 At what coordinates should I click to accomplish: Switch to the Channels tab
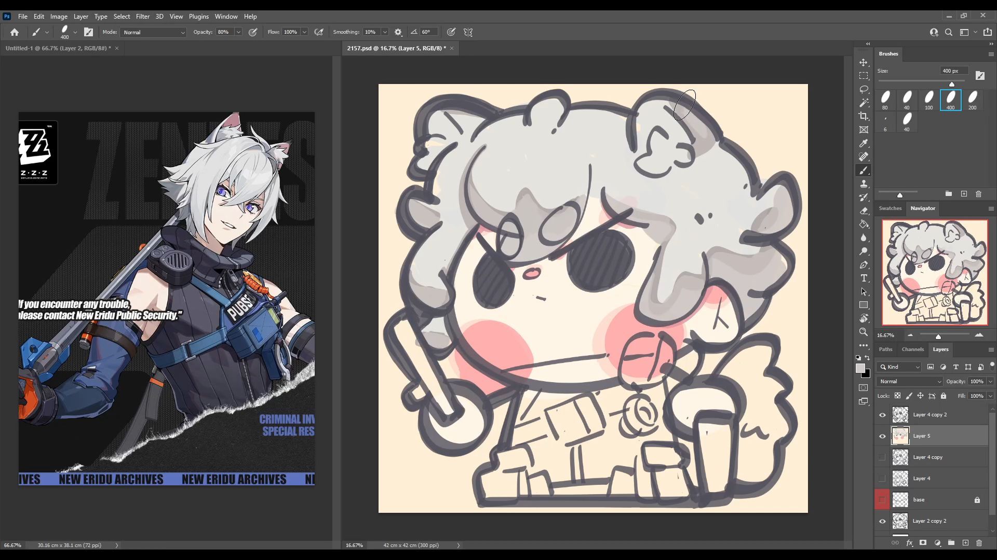pyautogui.click(x=912, y=349)
